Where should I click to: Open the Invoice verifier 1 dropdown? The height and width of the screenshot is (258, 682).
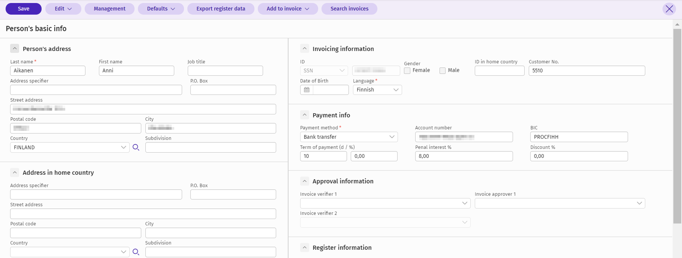click(385, 203)
